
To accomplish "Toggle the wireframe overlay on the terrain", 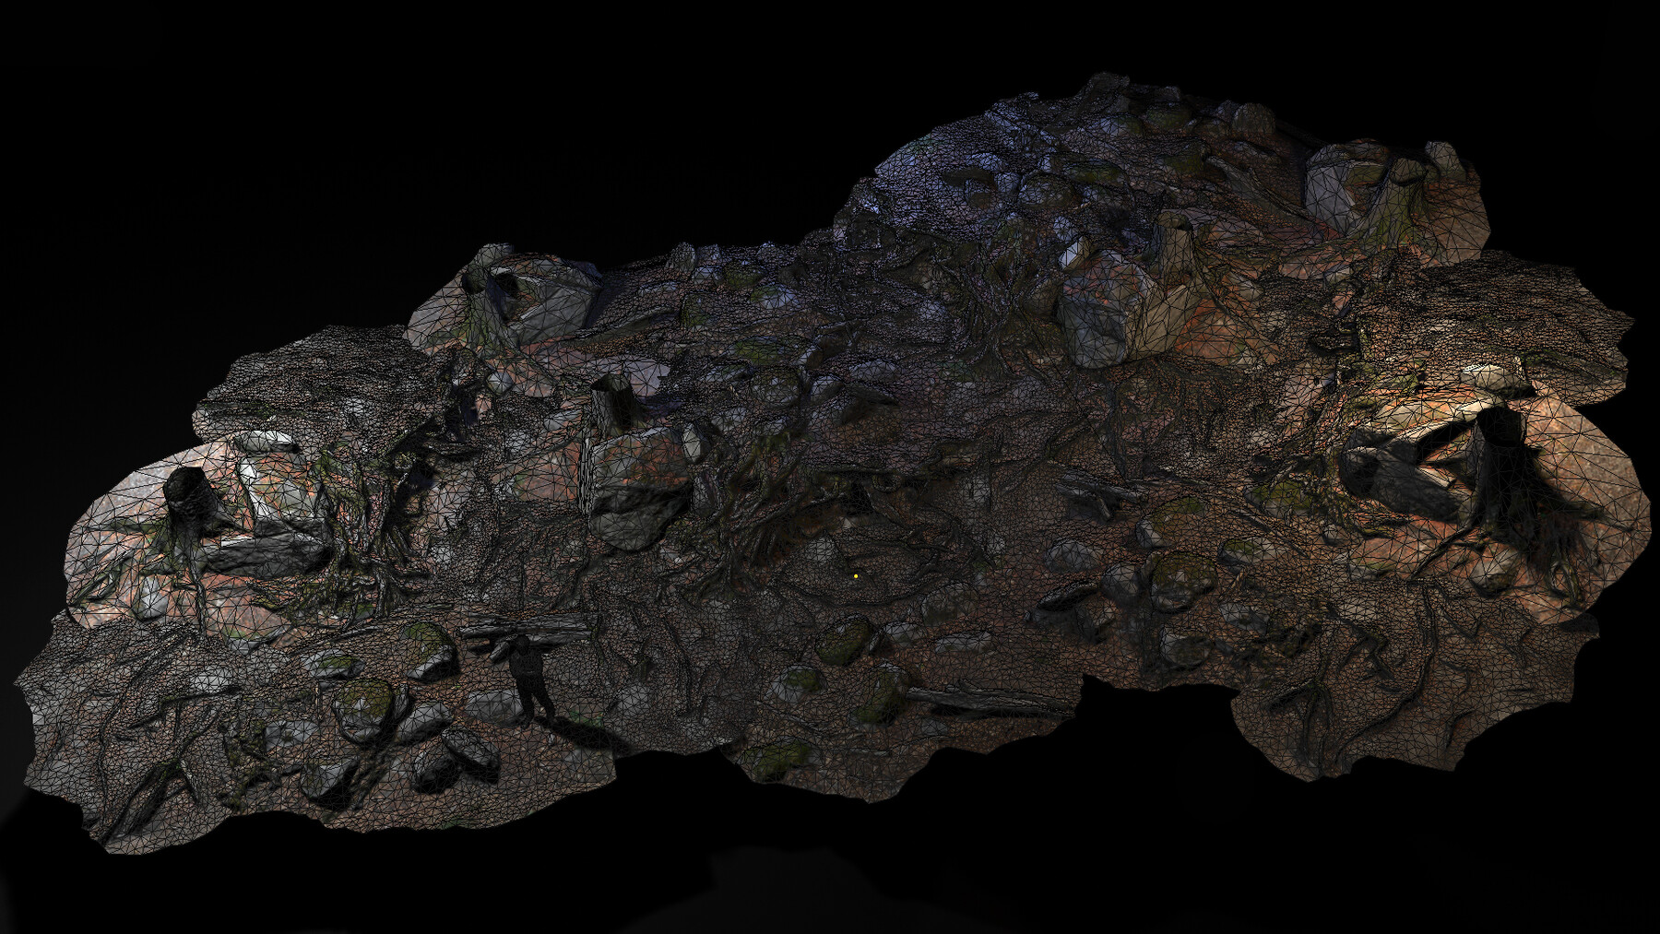I will tap(830, 461).
